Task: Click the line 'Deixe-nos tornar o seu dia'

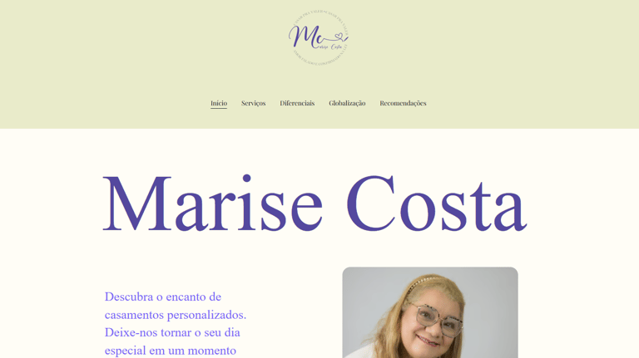Action: [172, 332]
